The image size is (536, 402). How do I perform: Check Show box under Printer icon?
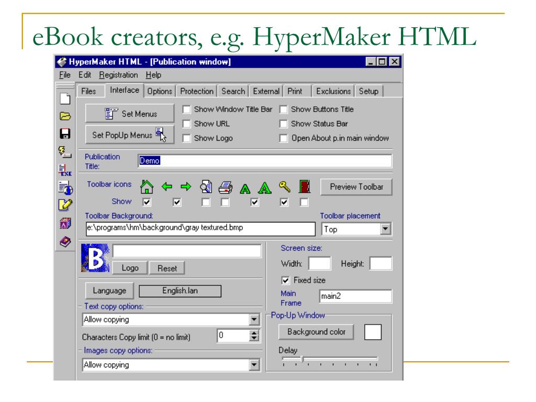pyautogui.click(x=225, y=202)
